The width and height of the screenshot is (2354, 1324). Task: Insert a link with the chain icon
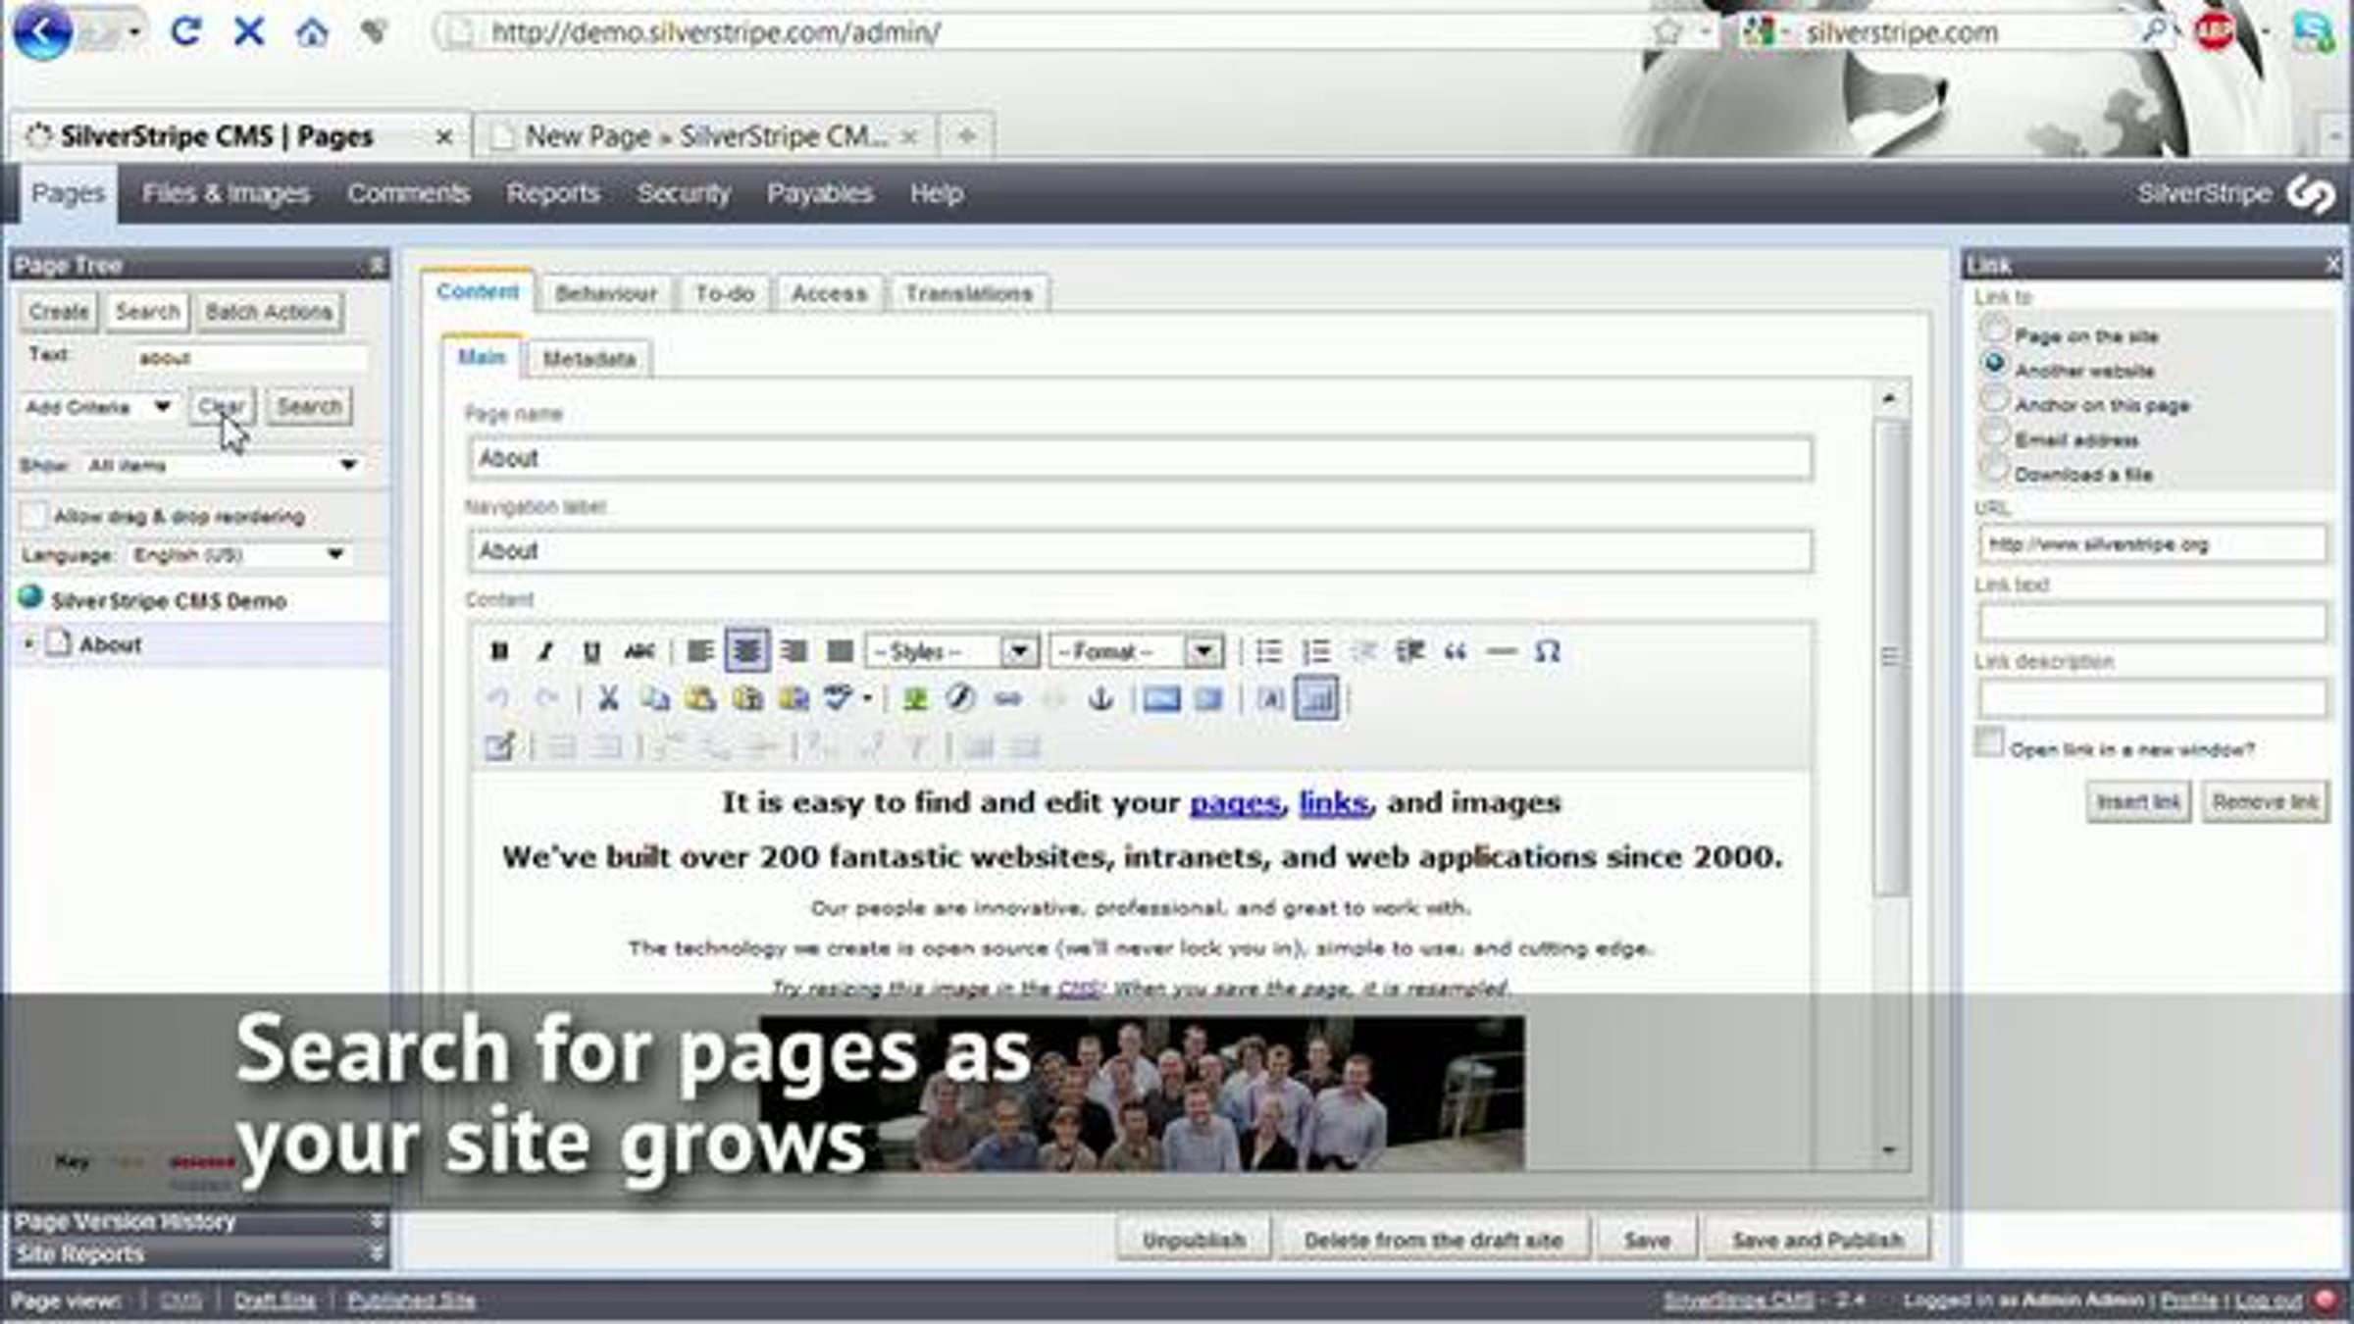[x=1007, y=698]
